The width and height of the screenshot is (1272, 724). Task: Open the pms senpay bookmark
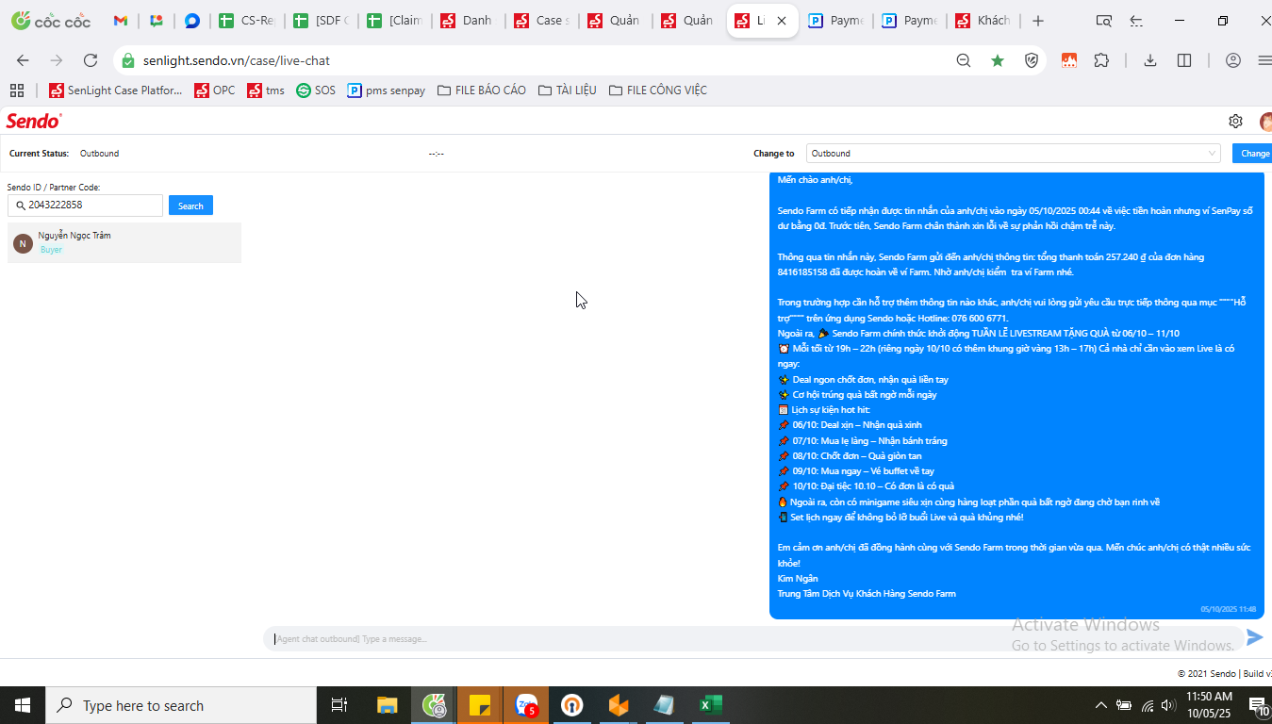[387, 90]
